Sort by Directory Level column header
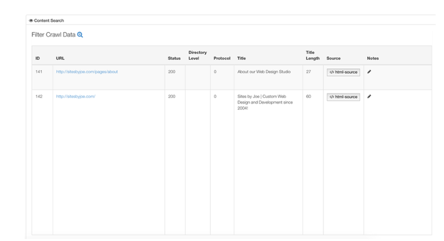The image size is (444, 241). (x=198, y=55)
